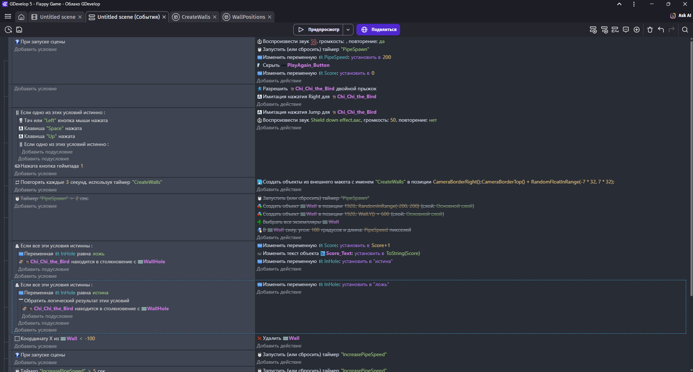
Task: Click the circled plus add-other-event icon
Action: 637,30
